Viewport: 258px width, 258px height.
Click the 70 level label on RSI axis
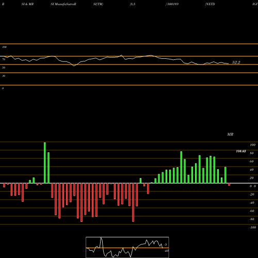click(4, 59)
